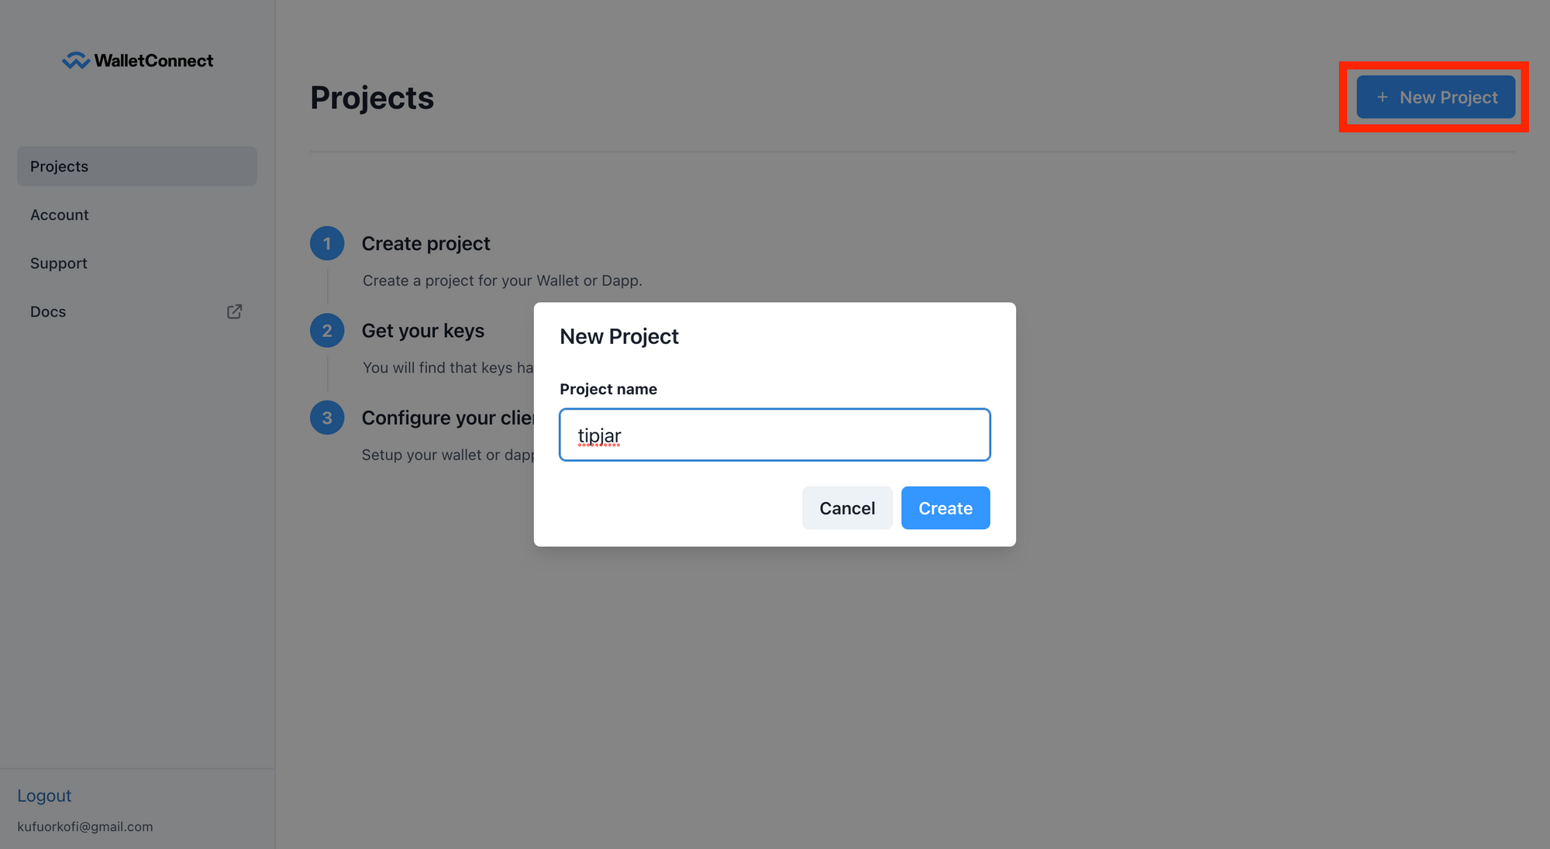1550x849 pixels.
Task: Click the Create project step heading
Action: coord(425,243)
